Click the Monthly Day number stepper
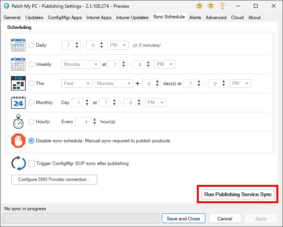The image size is (283, 227). click(x=87, y=103)
